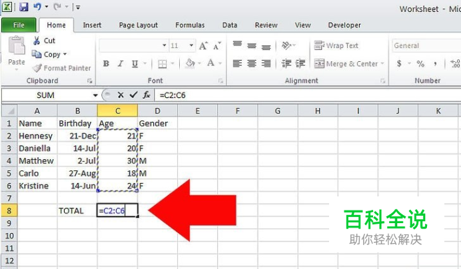Open the Customize Quick Access Toolbar arrow
Screen dimensions: 461x269
click(78, 7)
